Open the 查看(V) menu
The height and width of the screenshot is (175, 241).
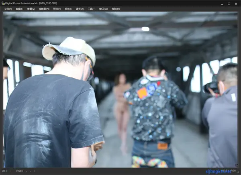click(31, 8)
